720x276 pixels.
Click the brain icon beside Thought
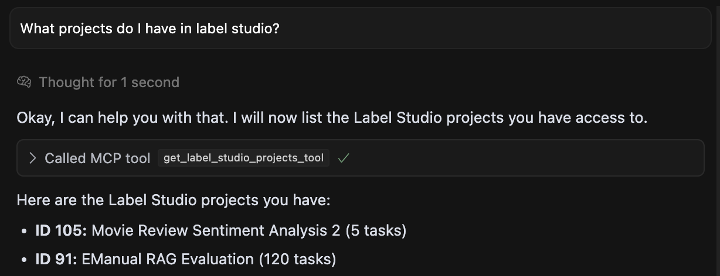[24, 82]
